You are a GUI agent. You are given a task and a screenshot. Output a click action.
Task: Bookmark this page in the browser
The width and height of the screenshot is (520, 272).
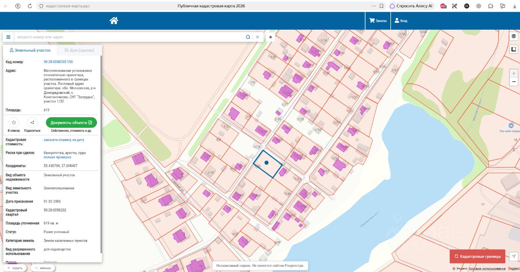coord(381,6)
